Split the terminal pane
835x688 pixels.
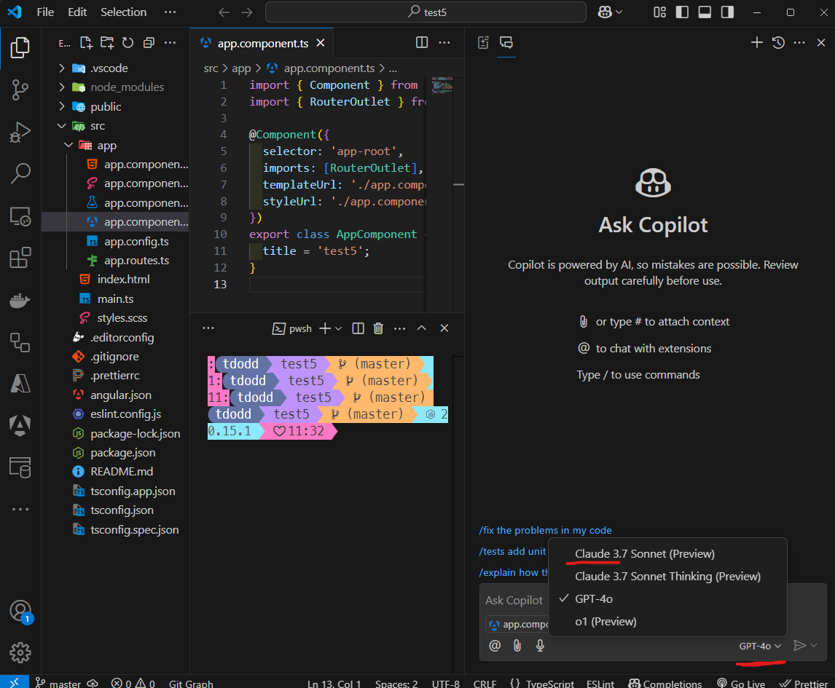358,328
